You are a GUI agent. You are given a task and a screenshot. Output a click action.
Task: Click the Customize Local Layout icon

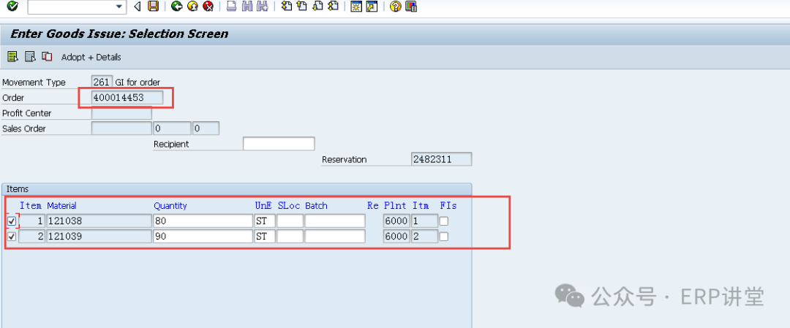pyautogui.click(x=411, y=7)
